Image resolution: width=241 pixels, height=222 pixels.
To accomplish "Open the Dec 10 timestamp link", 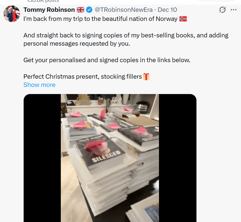I will [x=168, y=10].
